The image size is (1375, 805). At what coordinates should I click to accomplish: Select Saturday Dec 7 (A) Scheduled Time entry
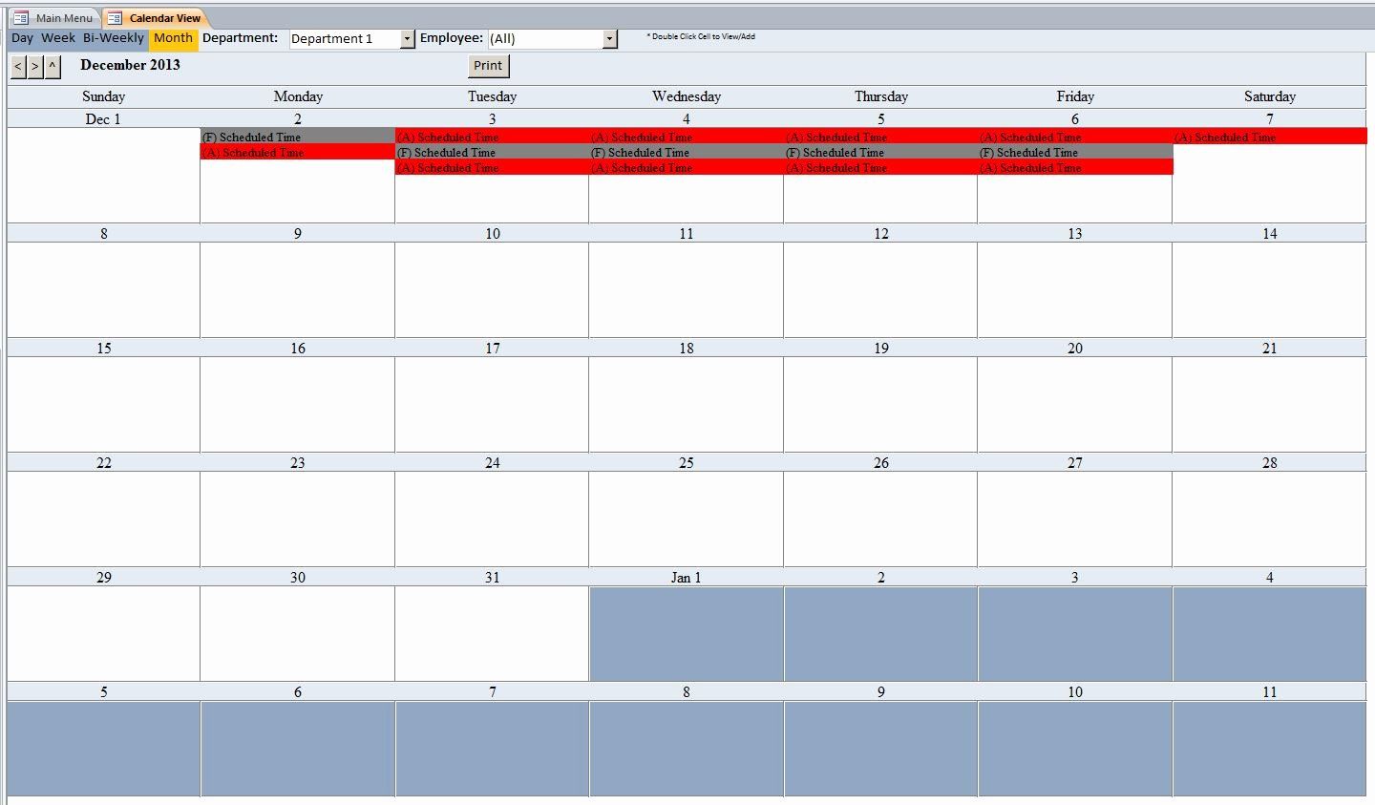(1270, 137)
